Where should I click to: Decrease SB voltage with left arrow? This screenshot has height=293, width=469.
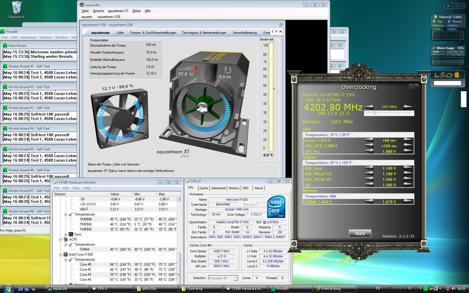click(x=369, y=185)
